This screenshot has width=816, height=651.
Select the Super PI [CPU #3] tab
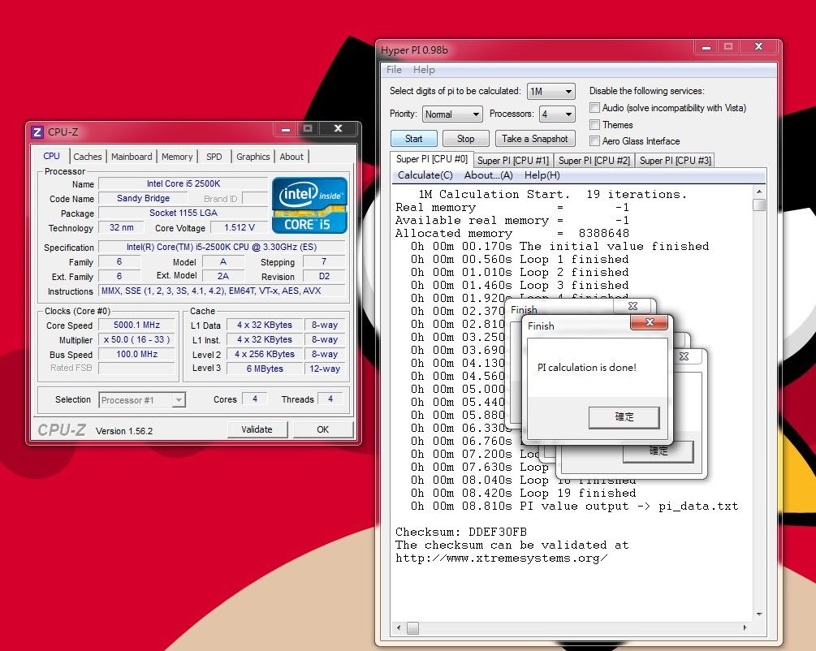pyautogui.click(x=676, y=160)
